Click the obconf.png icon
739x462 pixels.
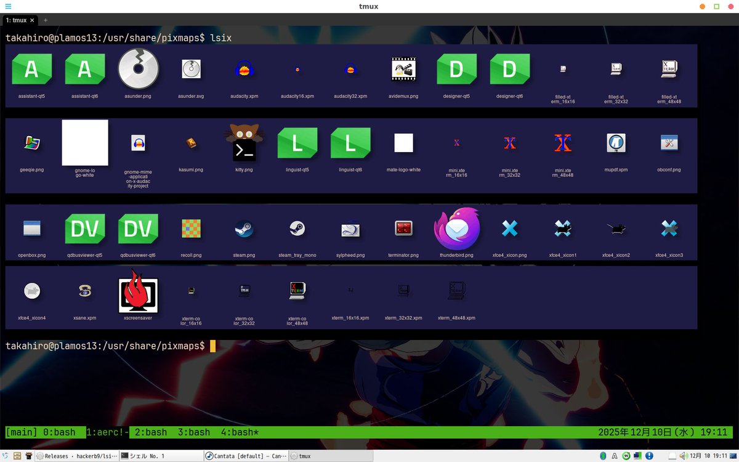pos(669,143)
